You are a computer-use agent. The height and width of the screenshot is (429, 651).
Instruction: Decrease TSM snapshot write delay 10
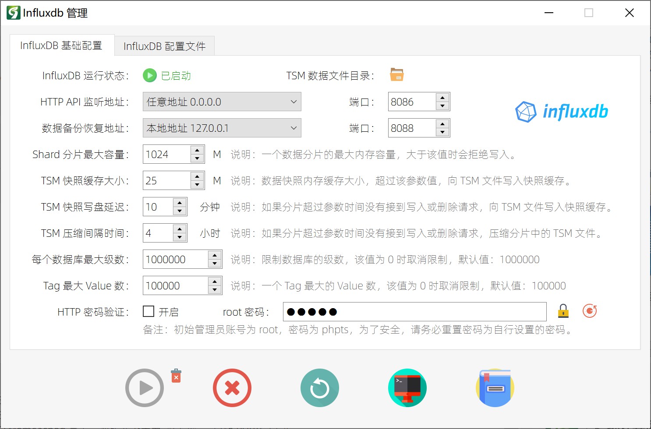coord(180,211)
